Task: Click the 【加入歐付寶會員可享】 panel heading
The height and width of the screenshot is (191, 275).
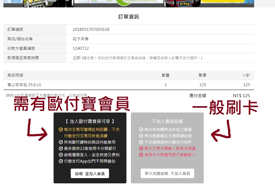Action: click(x=90, y=121)
